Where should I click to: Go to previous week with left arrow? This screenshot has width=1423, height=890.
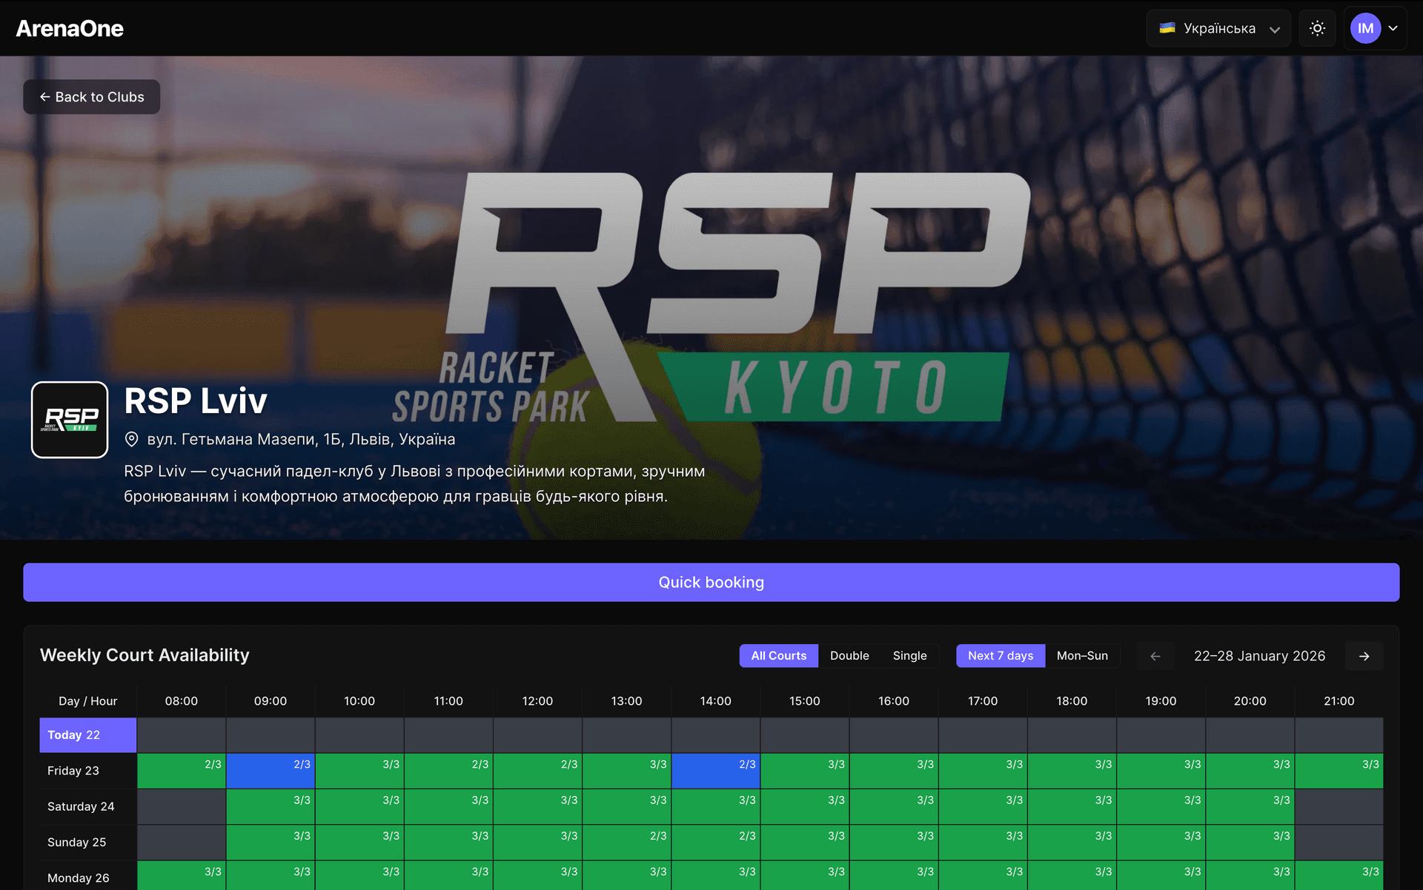[1155, 656]
